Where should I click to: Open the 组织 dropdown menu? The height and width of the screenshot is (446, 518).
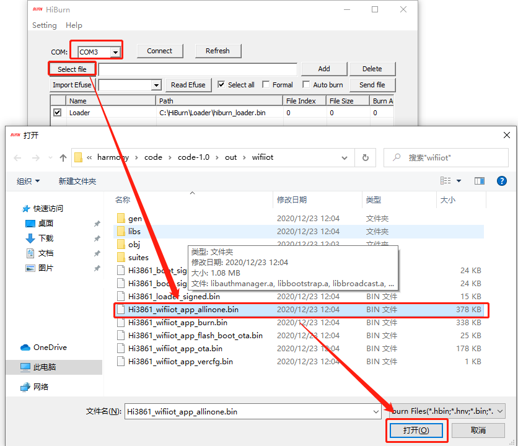point(28,181)
